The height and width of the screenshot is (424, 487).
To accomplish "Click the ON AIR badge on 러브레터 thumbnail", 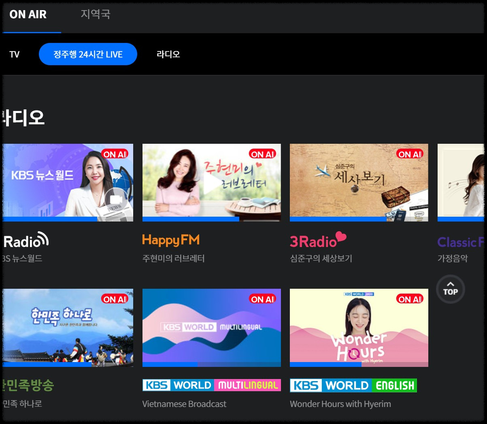I will (263, 154).
